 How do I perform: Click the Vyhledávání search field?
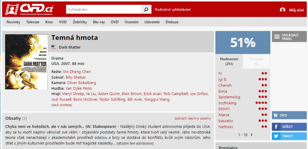coord(103,9)
